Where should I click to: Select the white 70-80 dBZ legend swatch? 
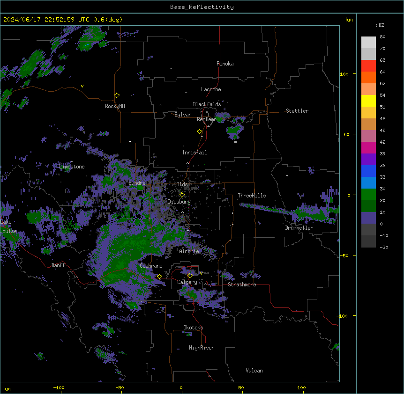click(x=368, y=43)
